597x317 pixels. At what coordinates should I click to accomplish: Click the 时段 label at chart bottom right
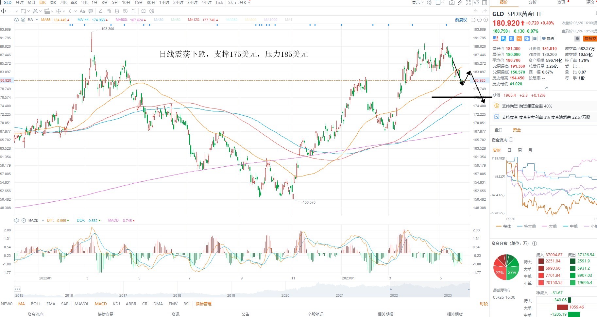[x=484, y=304]
